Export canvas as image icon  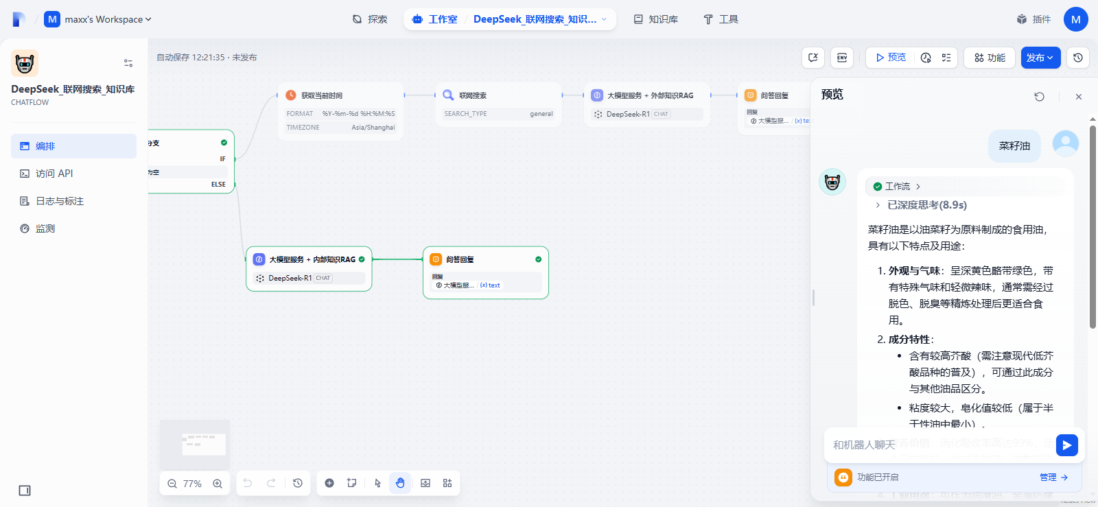point(425,483)
